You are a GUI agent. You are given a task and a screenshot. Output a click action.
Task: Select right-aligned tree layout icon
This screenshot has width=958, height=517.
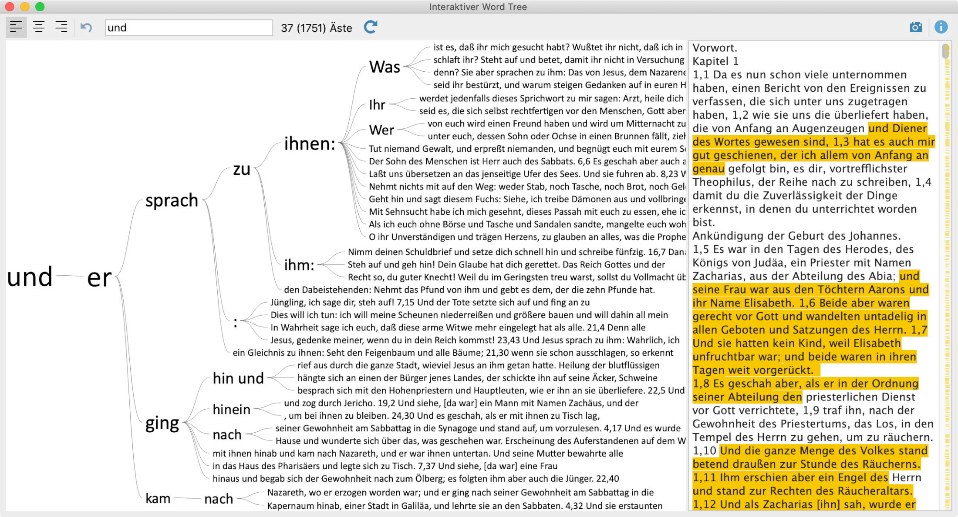(61, 27)
